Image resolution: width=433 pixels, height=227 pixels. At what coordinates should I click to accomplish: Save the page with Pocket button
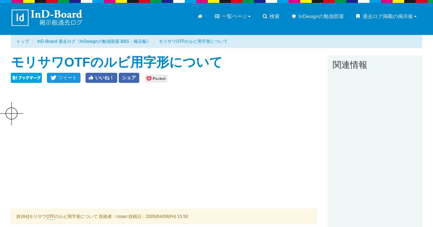(156, 79)
